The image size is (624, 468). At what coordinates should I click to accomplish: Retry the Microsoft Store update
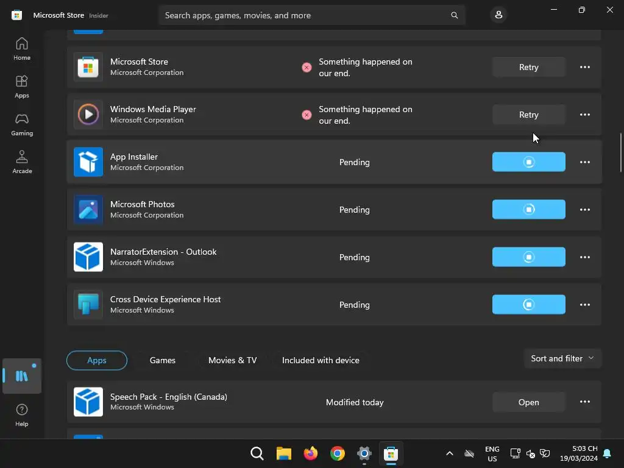click(x=528, y=67)
